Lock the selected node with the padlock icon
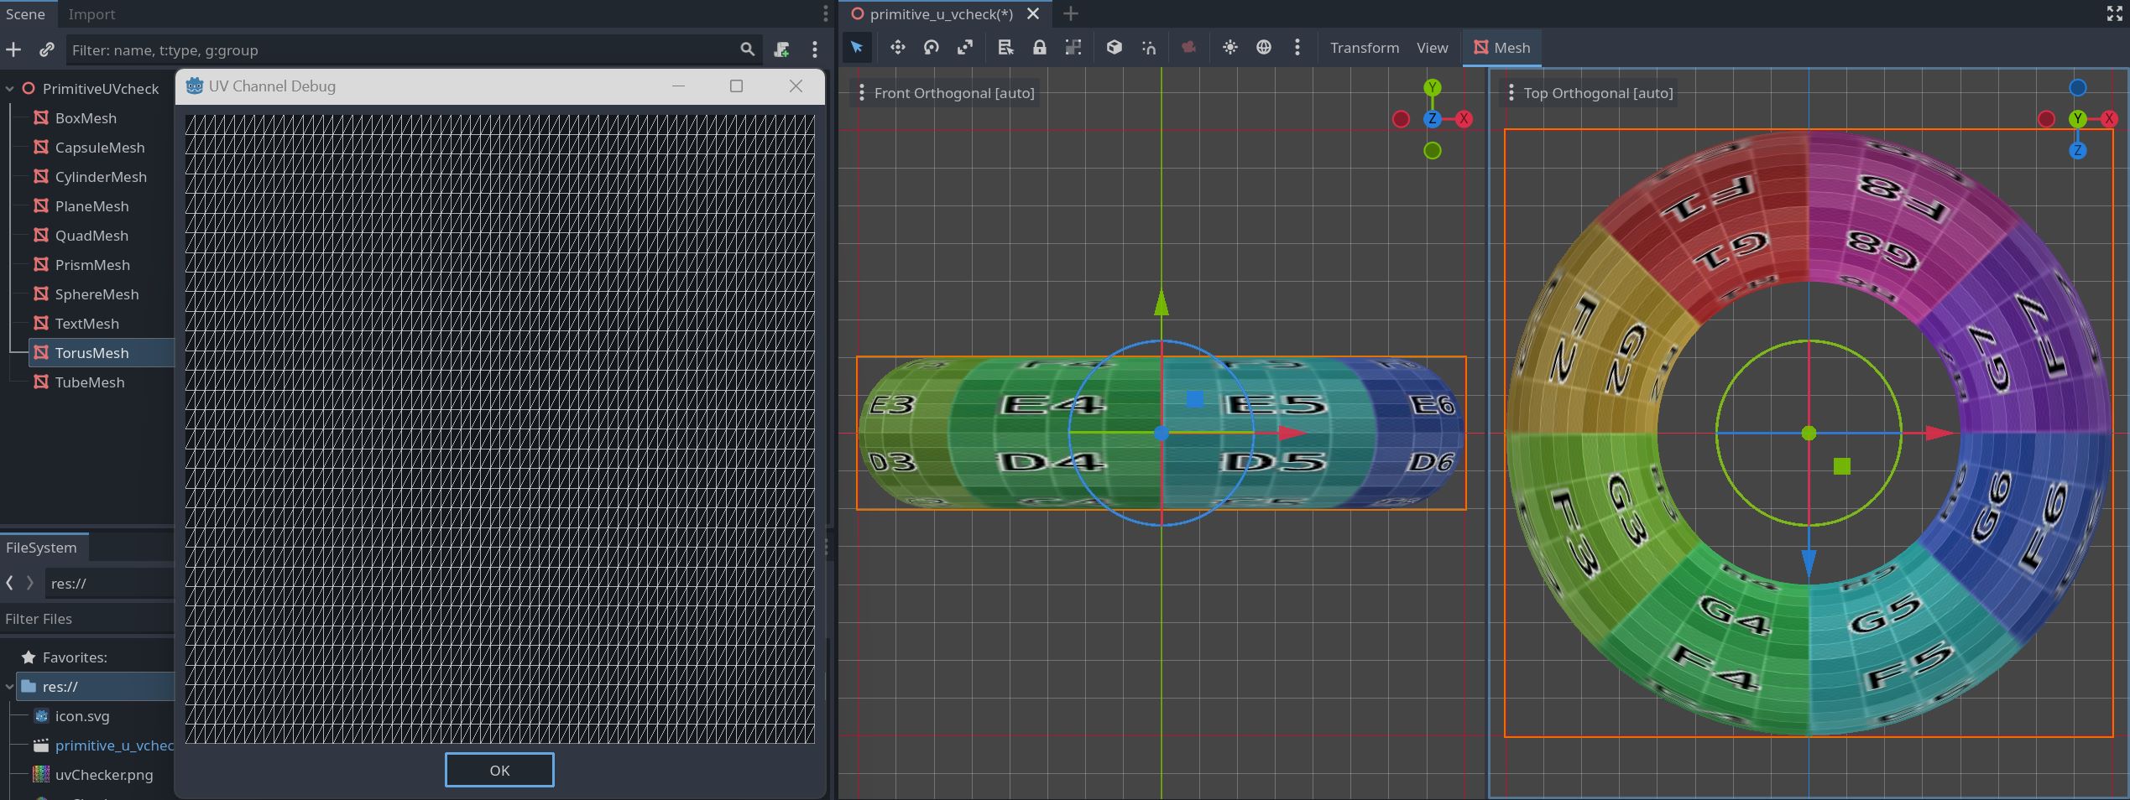The height and width of the screenshot is (800, 2130). tap(1040, 48)
